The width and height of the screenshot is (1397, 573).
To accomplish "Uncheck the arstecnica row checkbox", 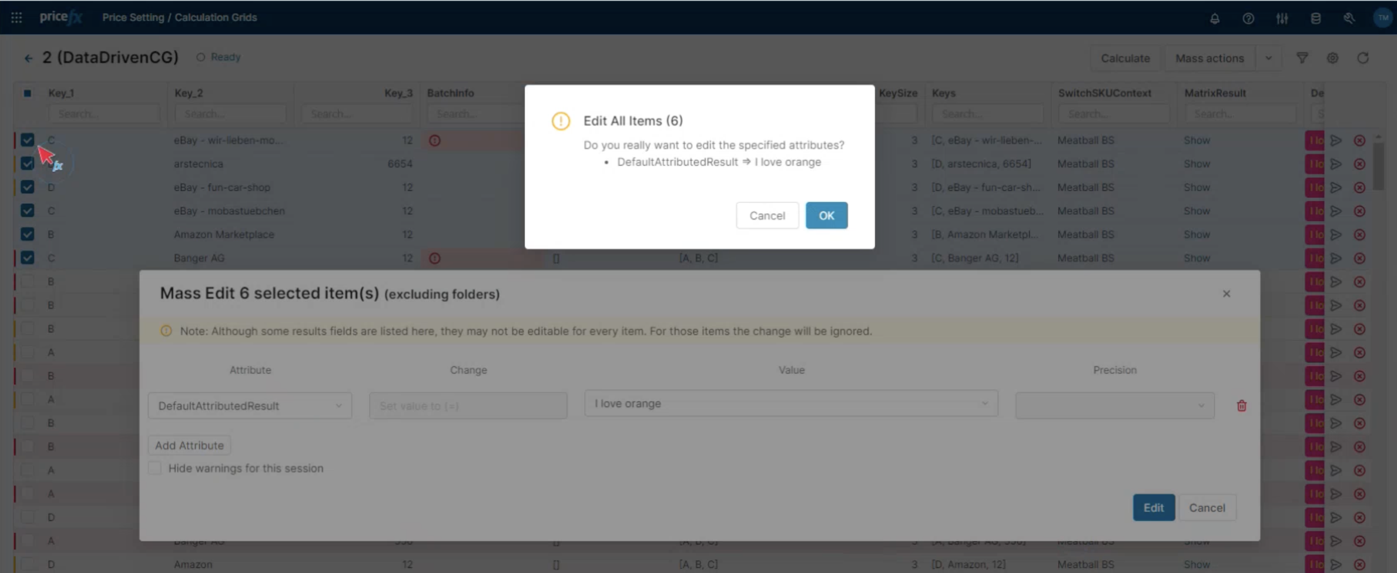I will [x=27, y=164].
